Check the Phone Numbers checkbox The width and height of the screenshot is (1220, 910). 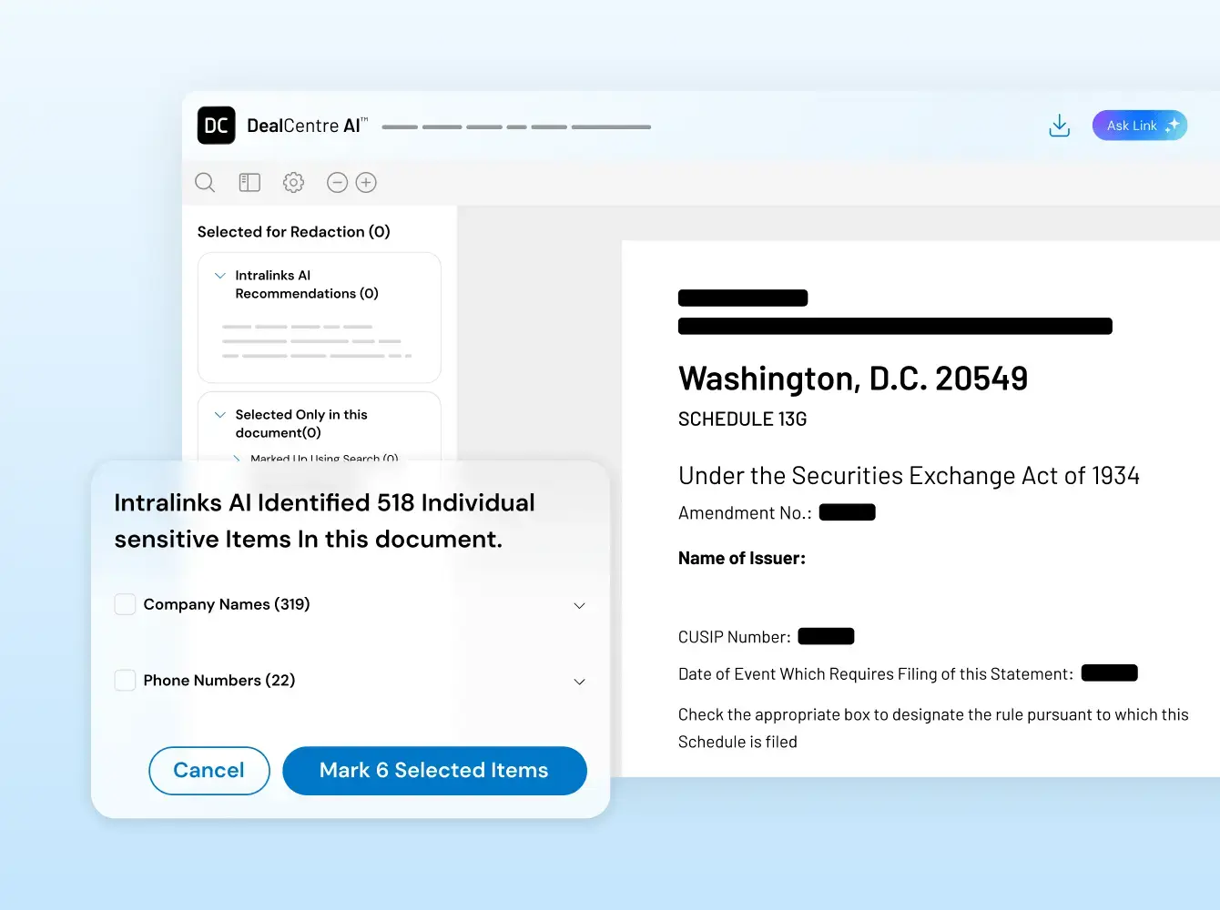tap(125, 680)
